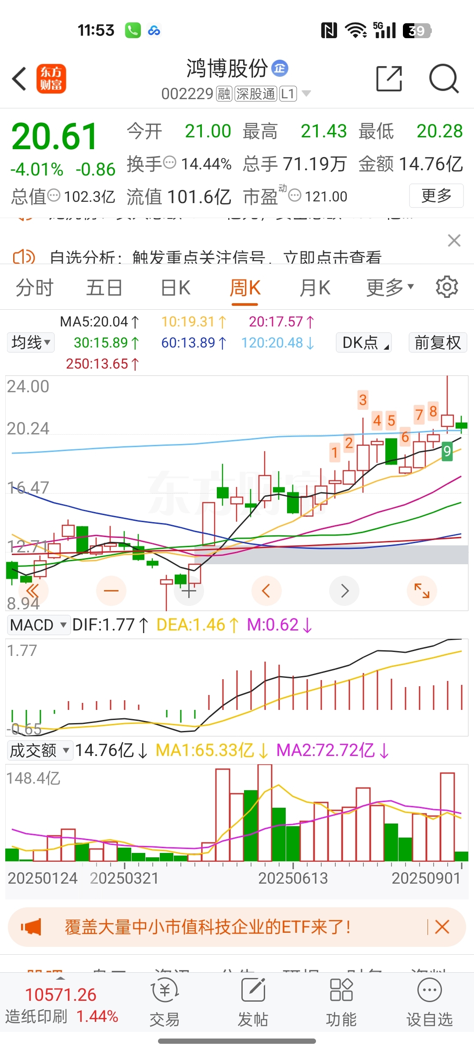Switch to the 五日 tab
474x1053 pixels.
coord(104,288)
